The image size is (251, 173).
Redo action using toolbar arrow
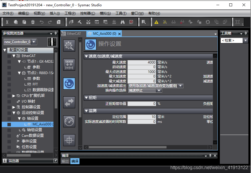[50, 22]
